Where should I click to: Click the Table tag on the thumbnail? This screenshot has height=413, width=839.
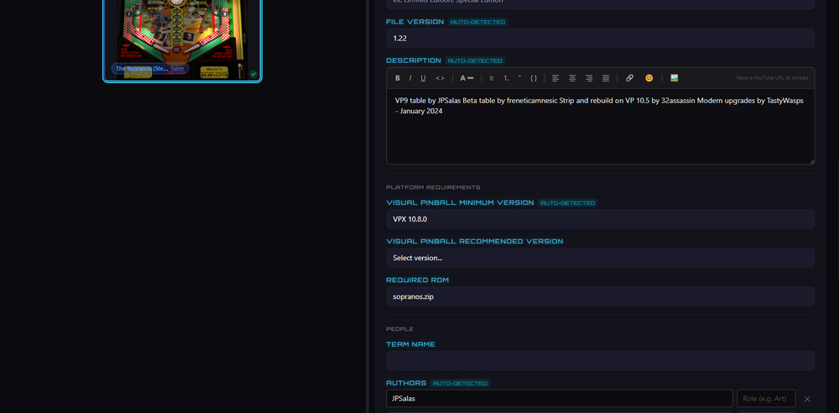click(177, 69)
